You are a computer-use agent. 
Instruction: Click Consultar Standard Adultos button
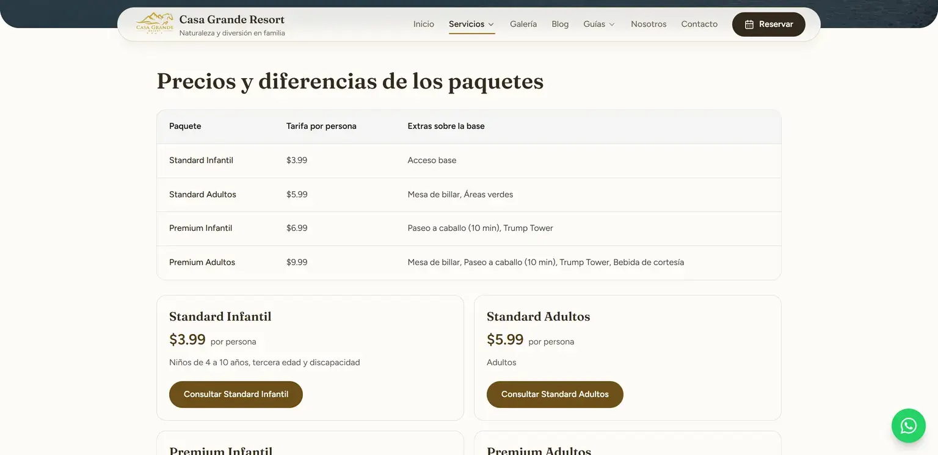point(555,395)
